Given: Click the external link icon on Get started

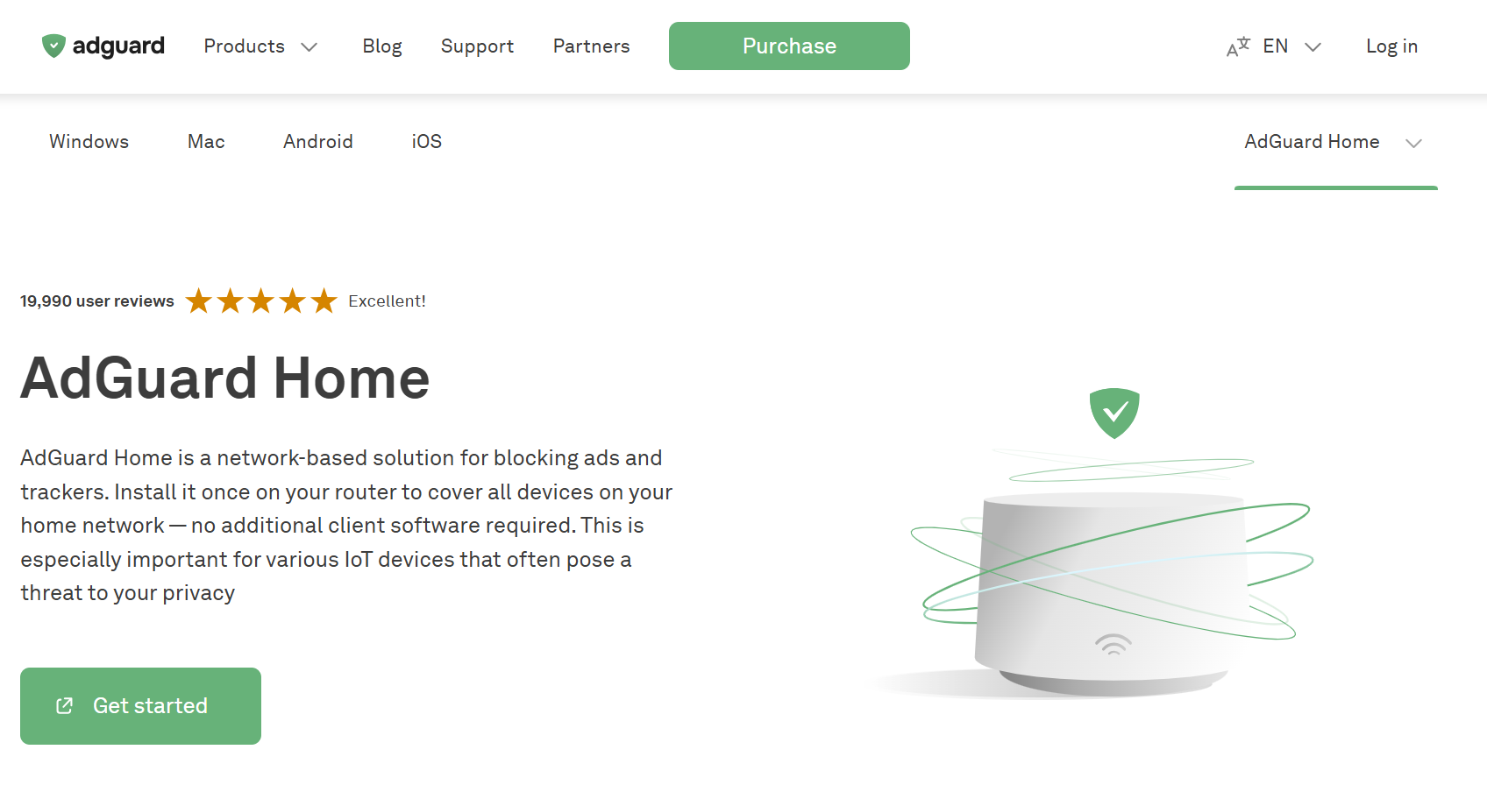Looking at the screenshot, I should click(63, 705).
